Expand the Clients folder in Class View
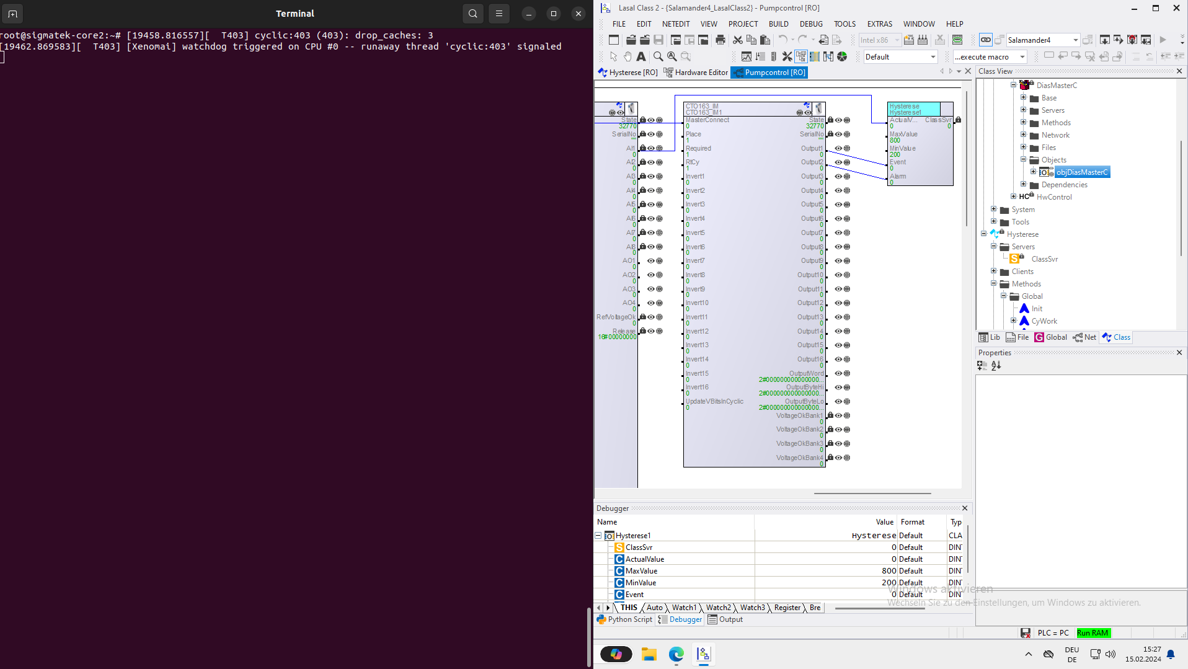Image resolution: width=1188 pixels, height=669 pixels. (994, 272)
